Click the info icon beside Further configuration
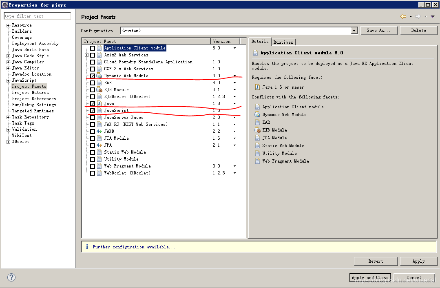 [87, 247]
